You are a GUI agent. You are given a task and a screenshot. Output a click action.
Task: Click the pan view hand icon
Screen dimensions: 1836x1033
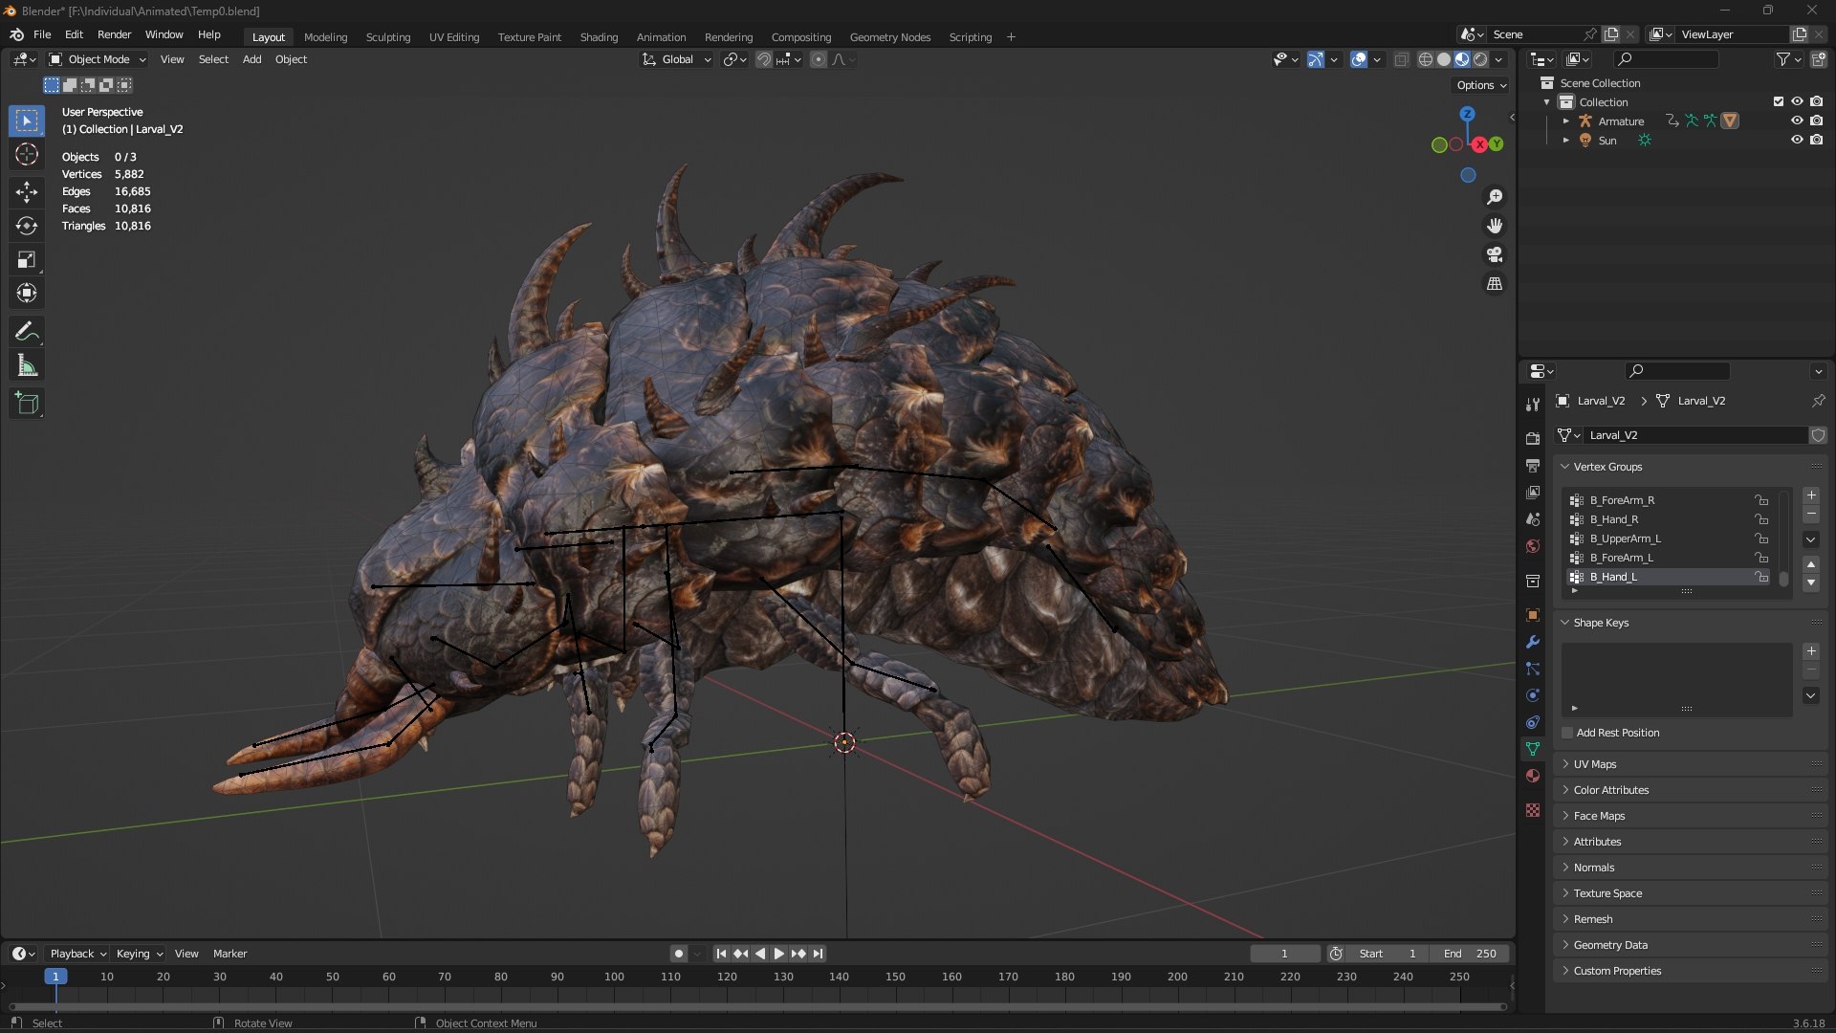point(1495,226)
